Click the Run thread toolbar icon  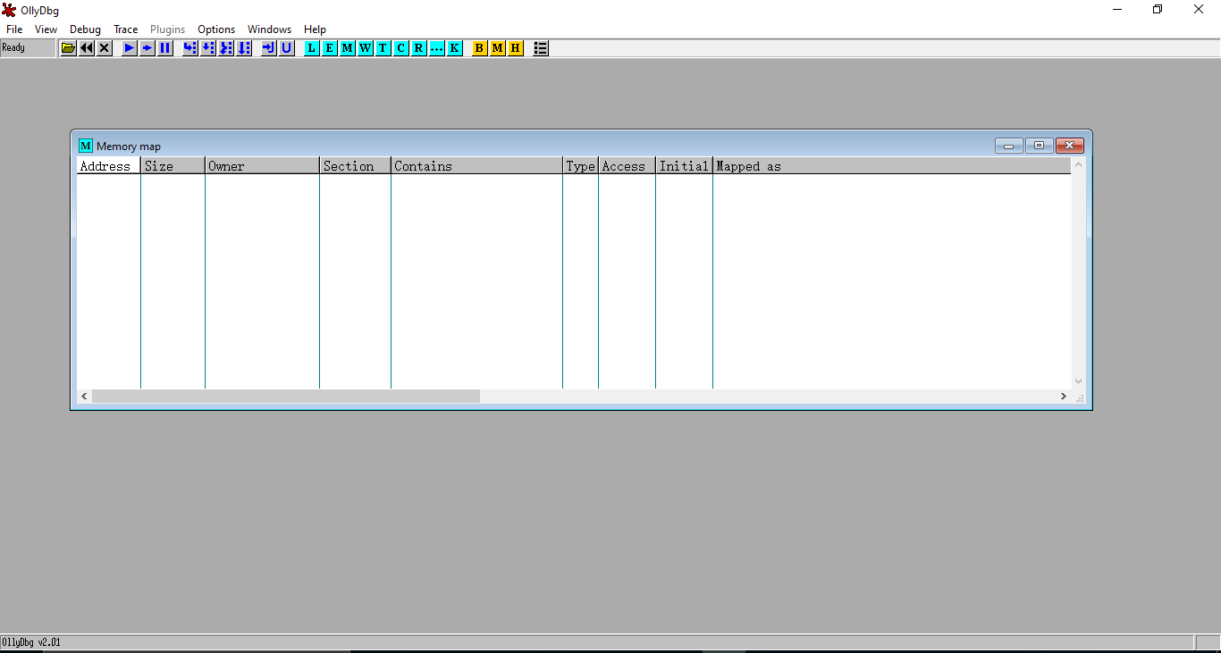[147, 48]
